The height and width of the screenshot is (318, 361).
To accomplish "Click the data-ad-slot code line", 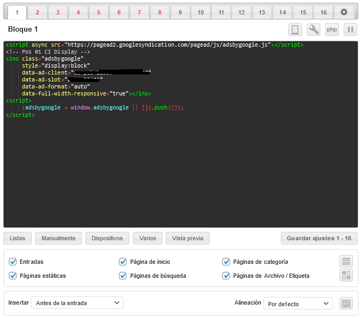I will [62, 79].
